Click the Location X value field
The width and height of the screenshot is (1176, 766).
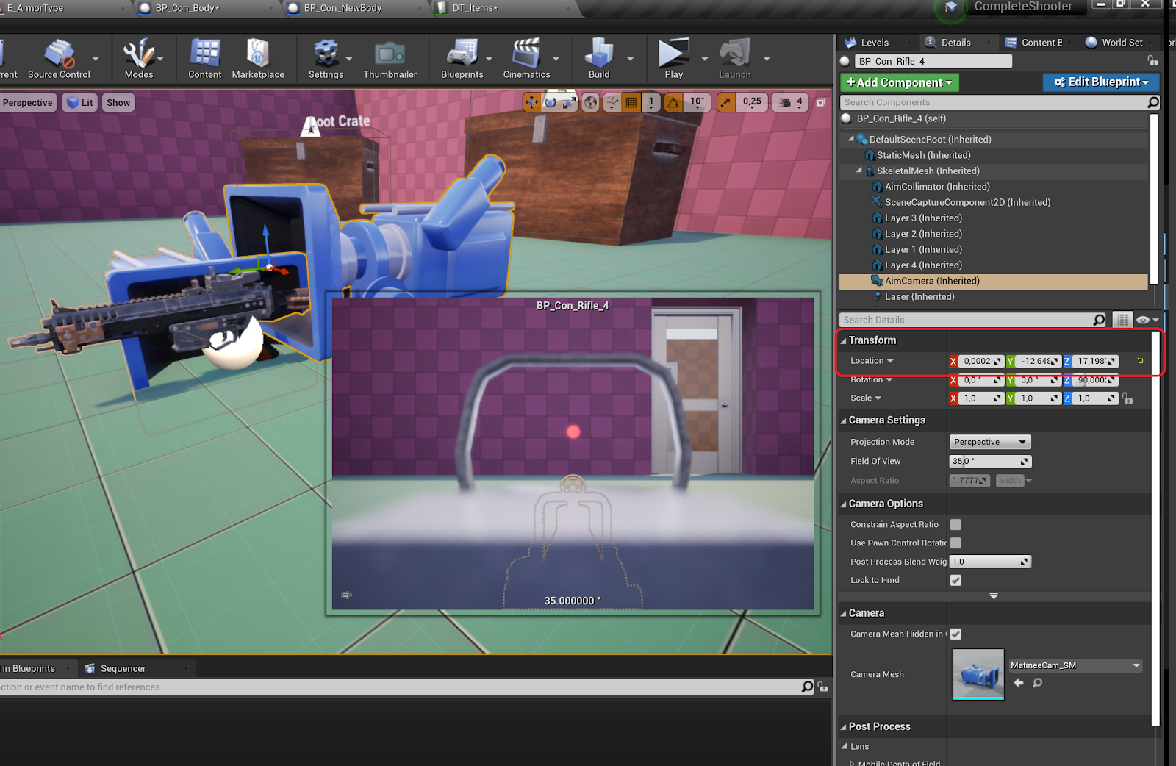(981, 361)
